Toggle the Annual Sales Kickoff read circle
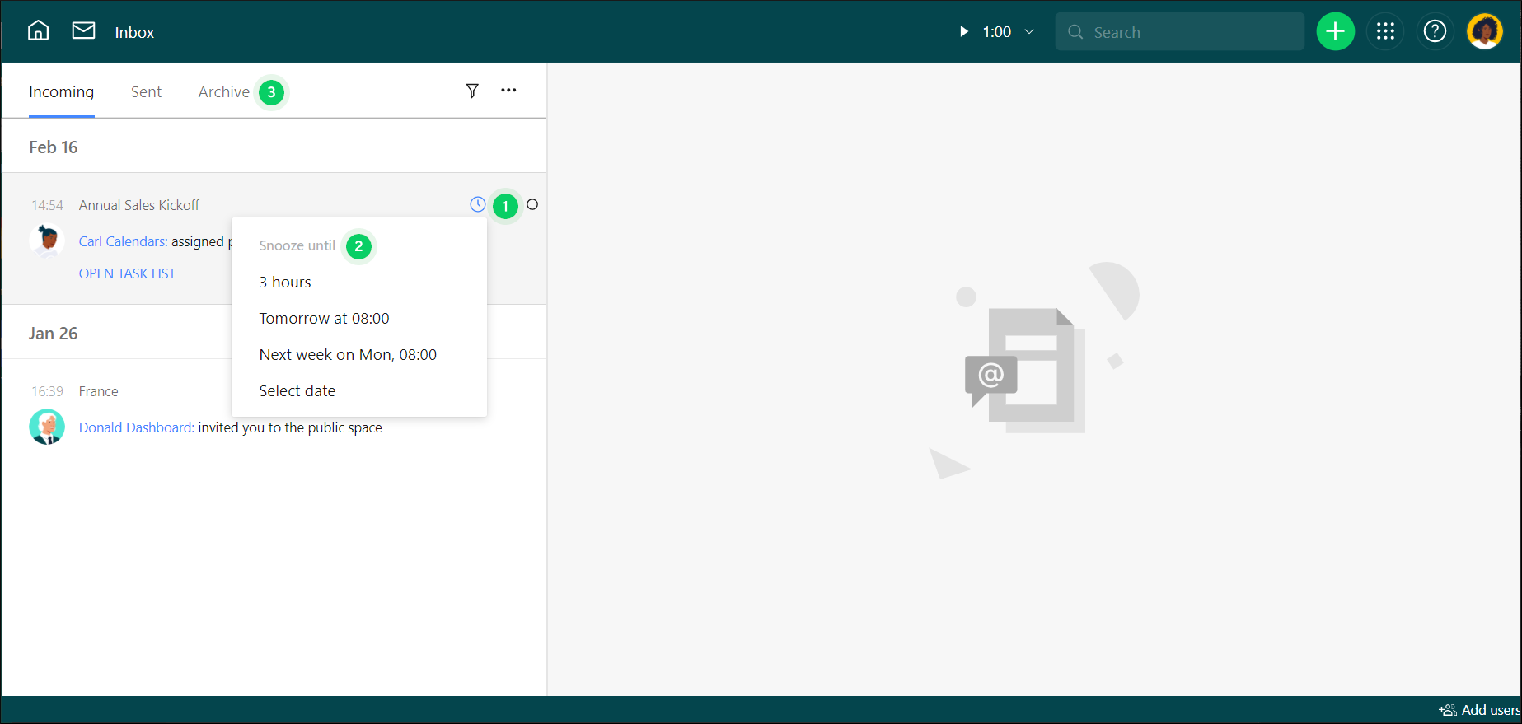The image size is (1522, 724). coord(532,204)
